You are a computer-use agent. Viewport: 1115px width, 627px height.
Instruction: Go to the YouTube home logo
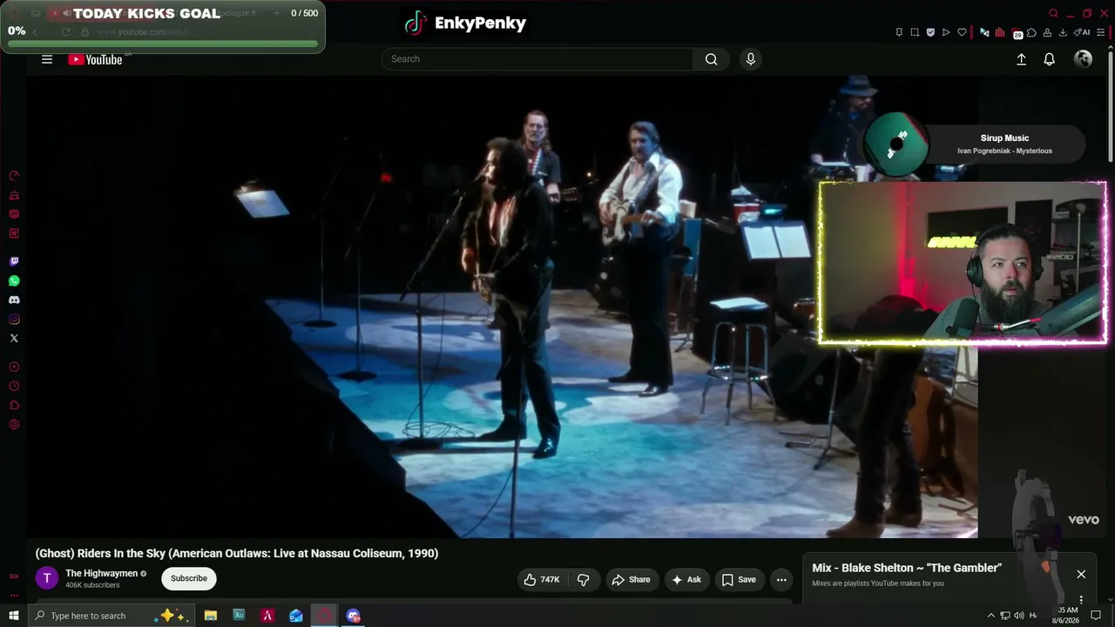point(95,59)
